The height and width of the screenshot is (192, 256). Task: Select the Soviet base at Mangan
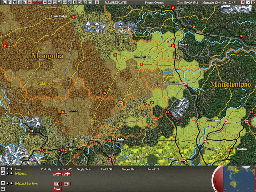63,112
